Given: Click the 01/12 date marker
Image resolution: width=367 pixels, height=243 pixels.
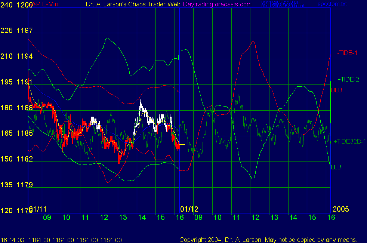Looking at the screenshot, I should [189, 209].
